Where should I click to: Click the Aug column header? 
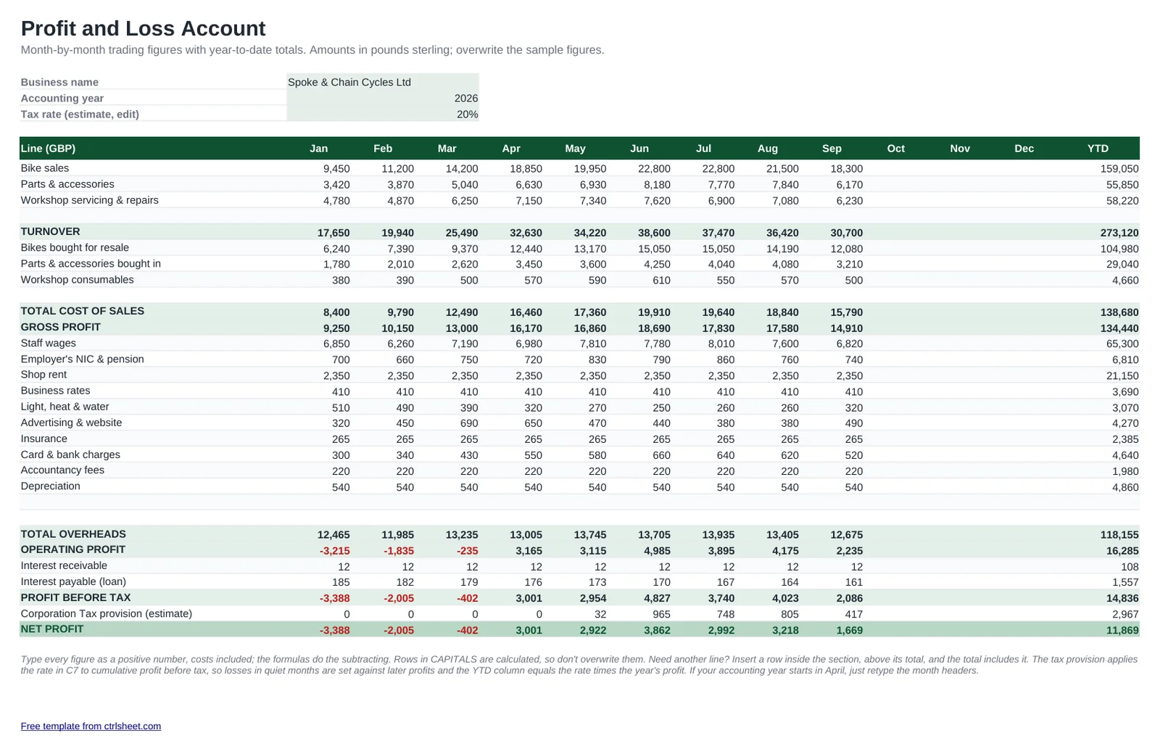coord(768,148)
